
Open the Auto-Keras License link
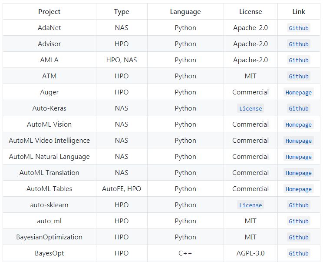(250, 108)
